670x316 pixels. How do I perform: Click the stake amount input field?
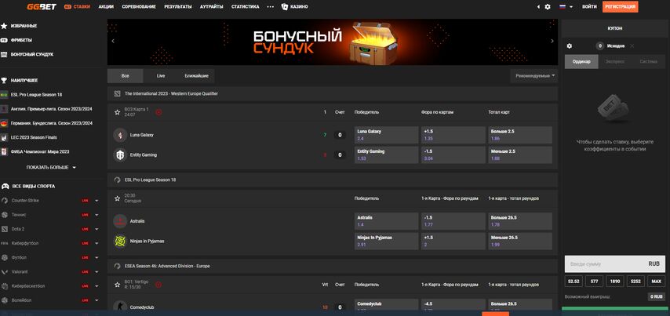click(x=615, y=264)
